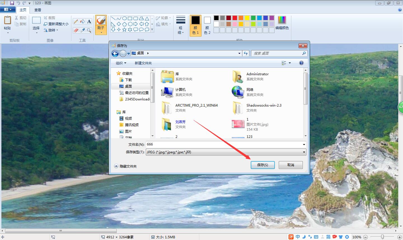
Task: Expand the shapes gallery more arrow
Action: [152, 29]
